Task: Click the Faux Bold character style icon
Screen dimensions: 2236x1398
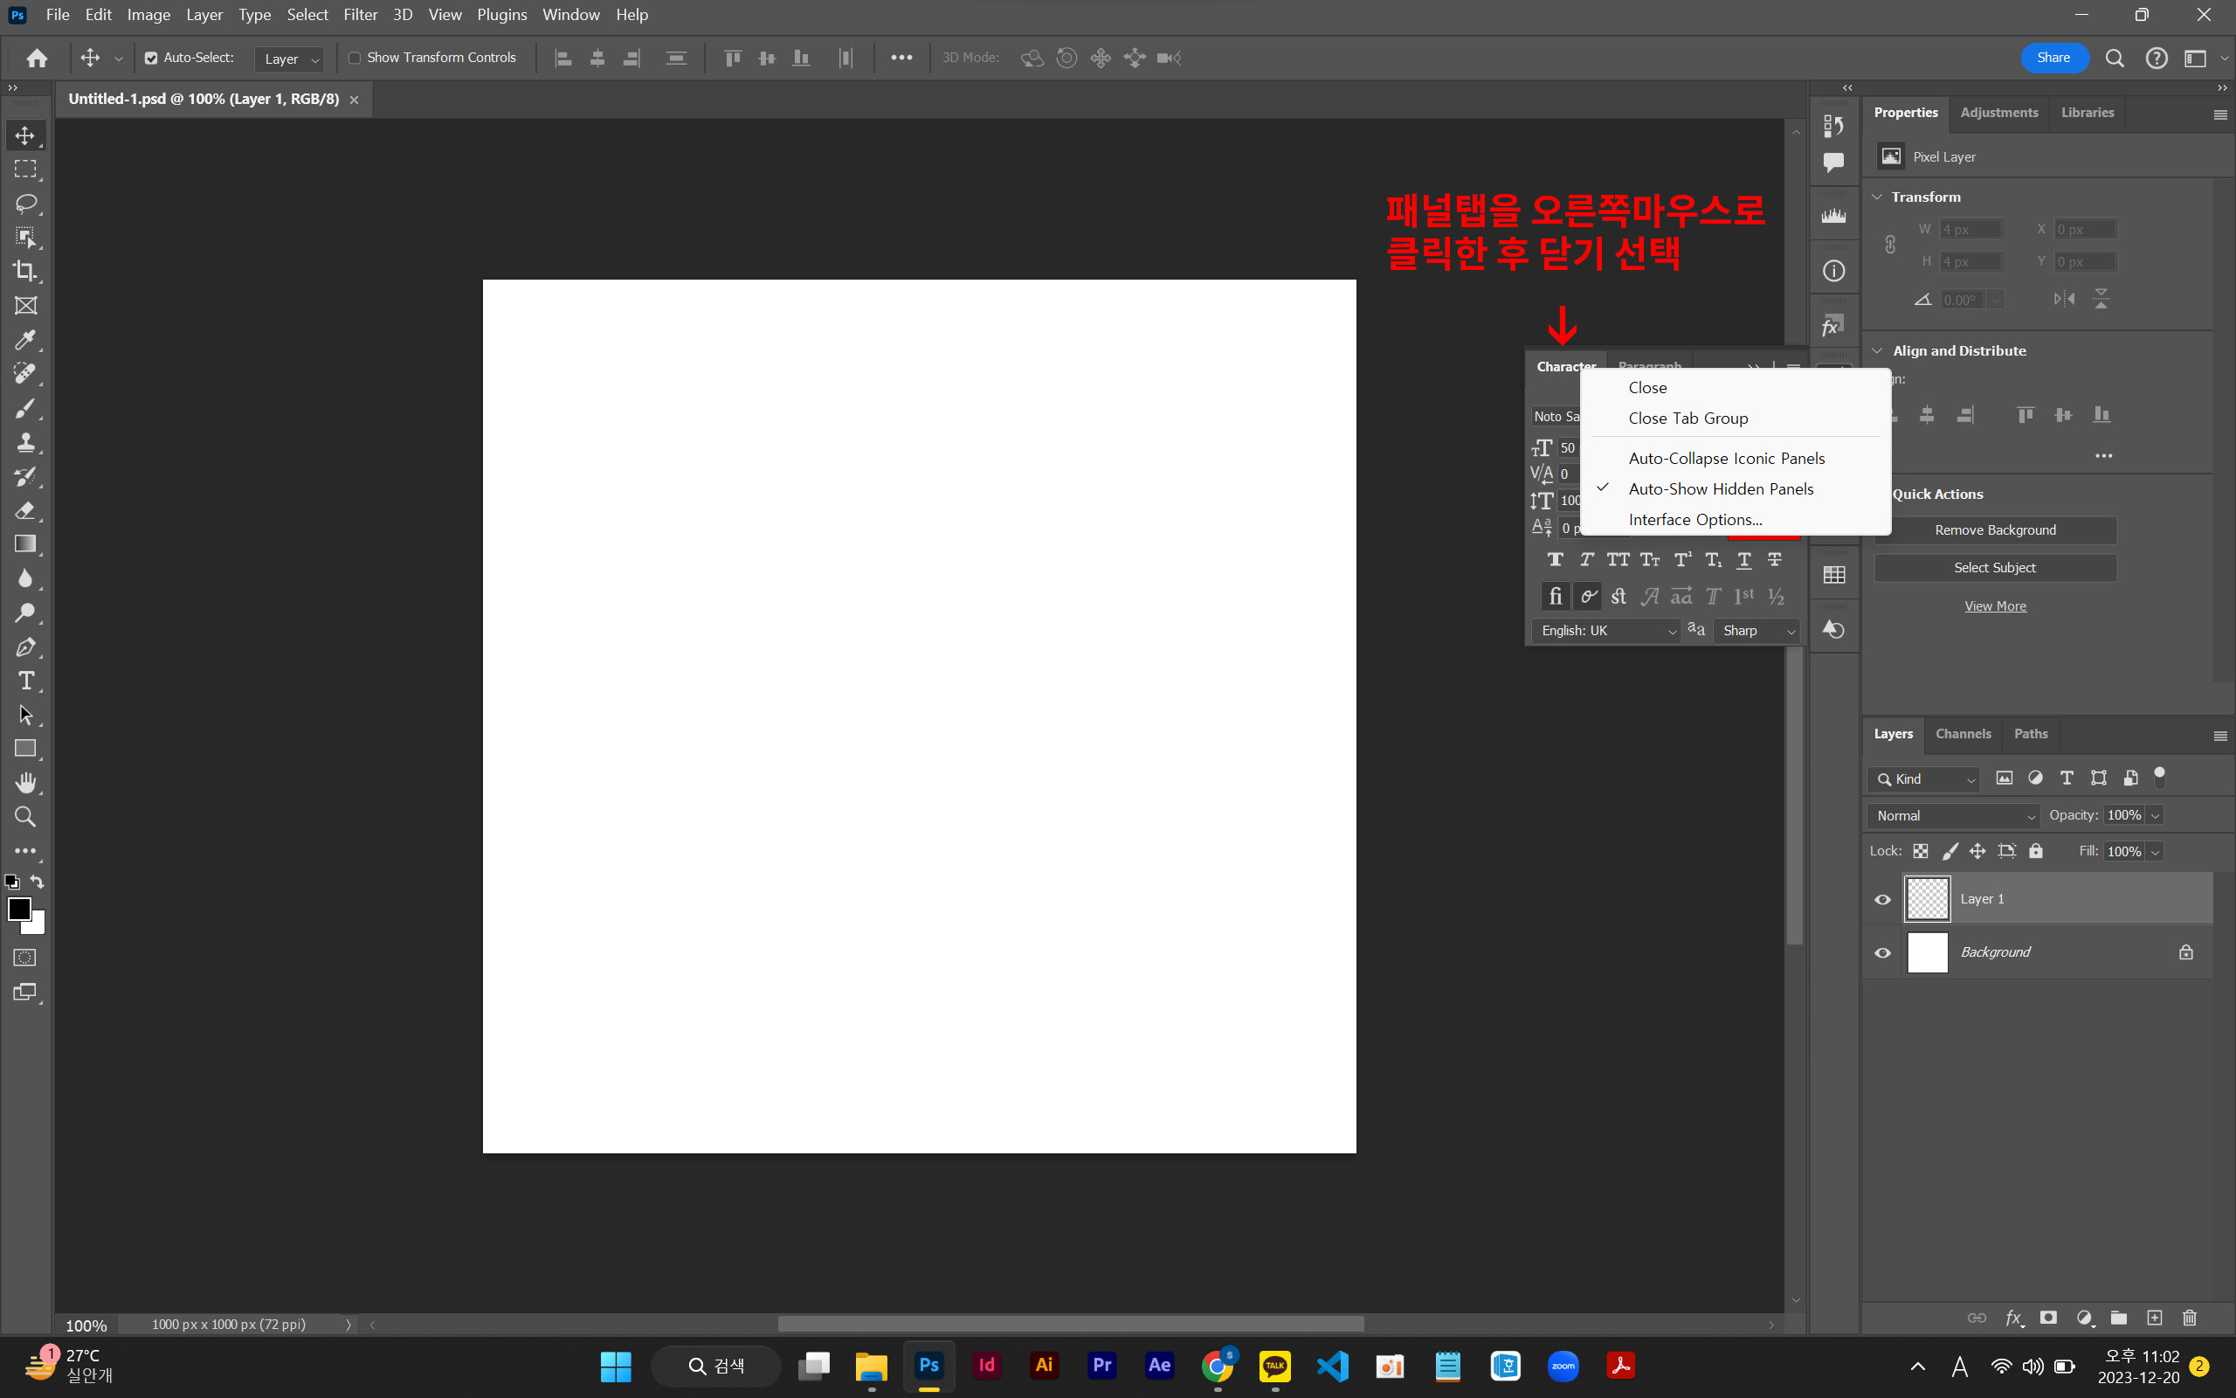Action: coord(1555,559)
